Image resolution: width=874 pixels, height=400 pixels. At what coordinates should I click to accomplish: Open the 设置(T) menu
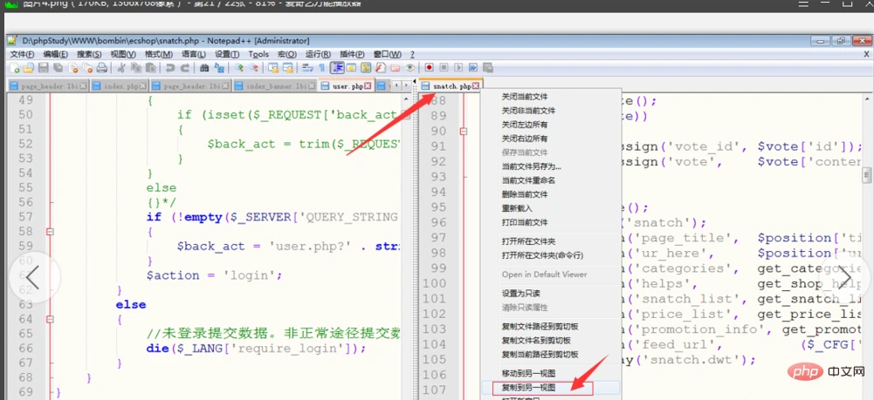coord(227,55)
